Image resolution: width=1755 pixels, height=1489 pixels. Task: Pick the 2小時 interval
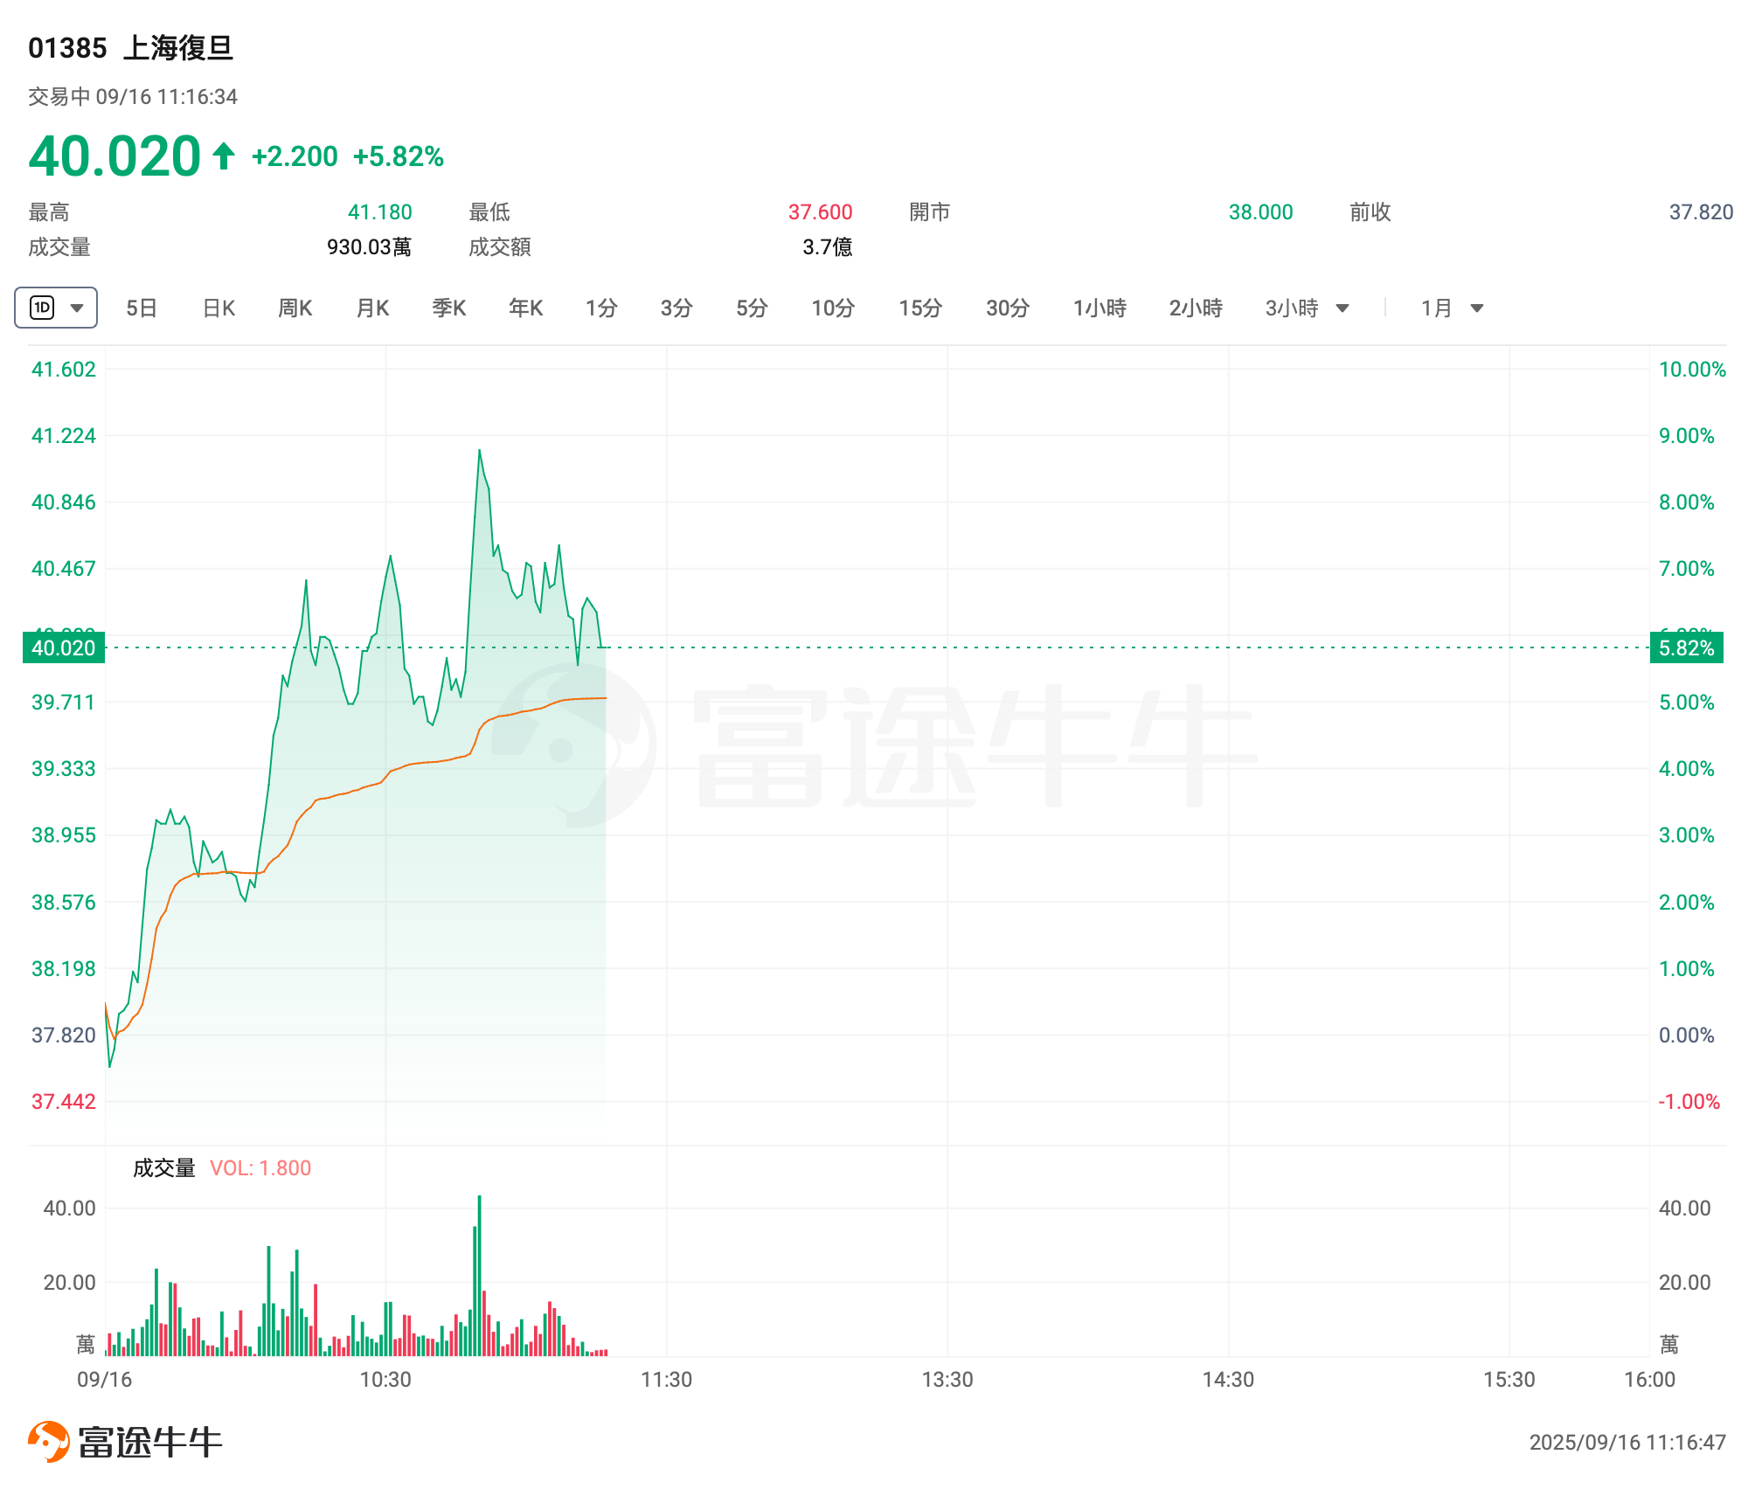point(1196,308)
